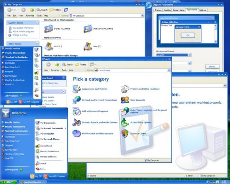Switch to the Themes tab in Display Properties
The width and height of the screenshot is (230, 184).
click(158, 10)
